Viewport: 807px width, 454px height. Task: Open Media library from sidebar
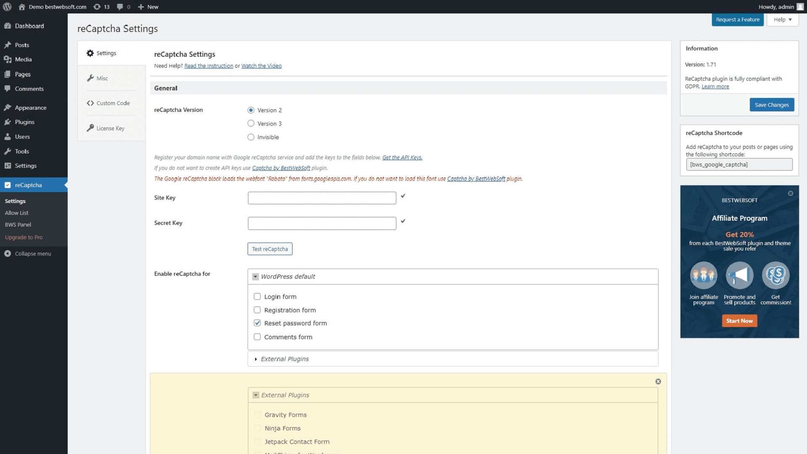pyautogui.click(x=23, y=59)
